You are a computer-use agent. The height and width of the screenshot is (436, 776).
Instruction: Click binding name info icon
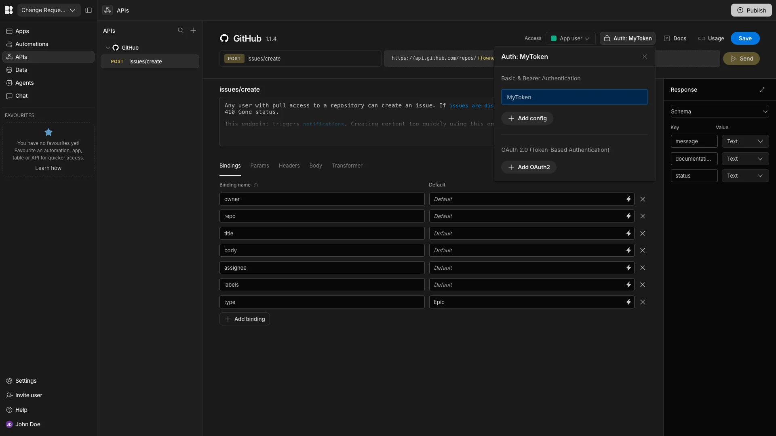pos(256,185)
